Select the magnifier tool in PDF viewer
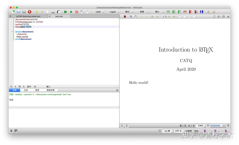Viewport: 239px width, 145px height. point(131,17)
